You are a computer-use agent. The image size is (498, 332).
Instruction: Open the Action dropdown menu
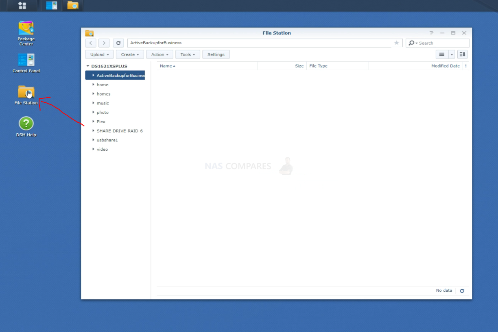click(x=160, y=54)
